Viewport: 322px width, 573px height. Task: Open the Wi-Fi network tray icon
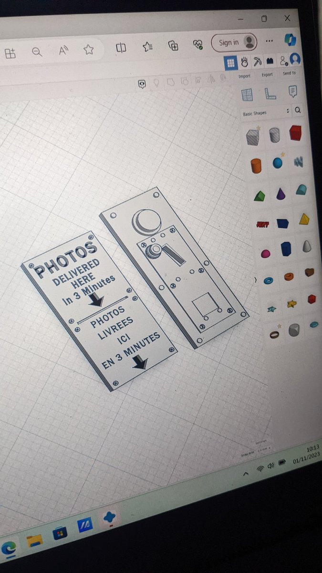(x=260, y=469)
